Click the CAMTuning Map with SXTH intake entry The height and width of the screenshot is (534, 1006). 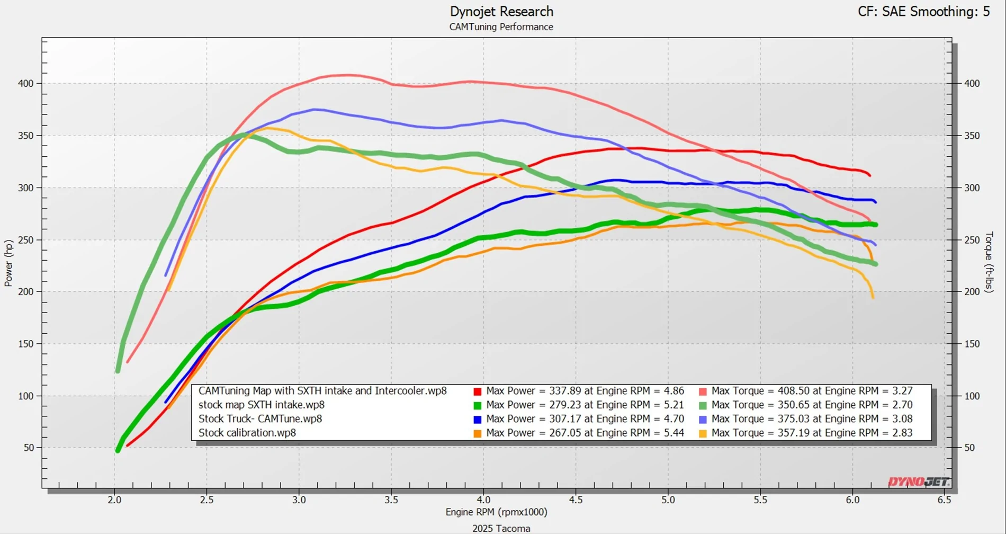coord(322,391)
